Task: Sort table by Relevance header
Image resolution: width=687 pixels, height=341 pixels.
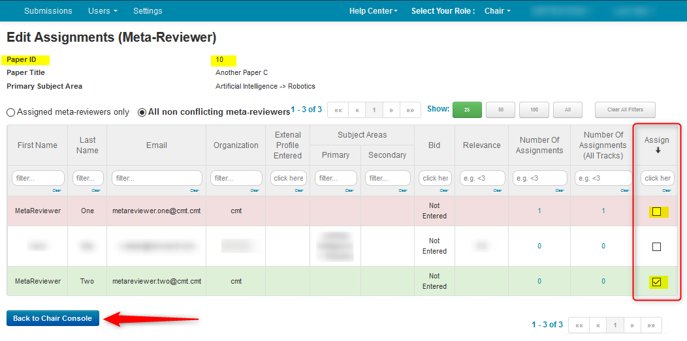Action: [x=481, y=145]
